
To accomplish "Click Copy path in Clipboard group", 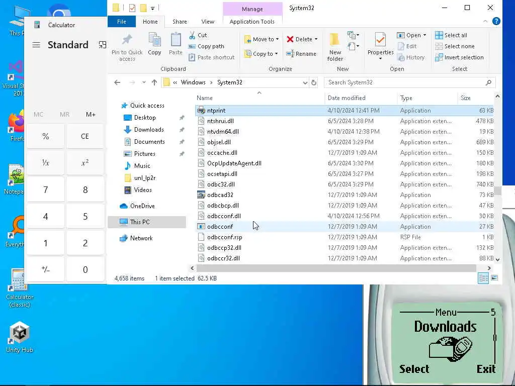I will click(206, 46).
